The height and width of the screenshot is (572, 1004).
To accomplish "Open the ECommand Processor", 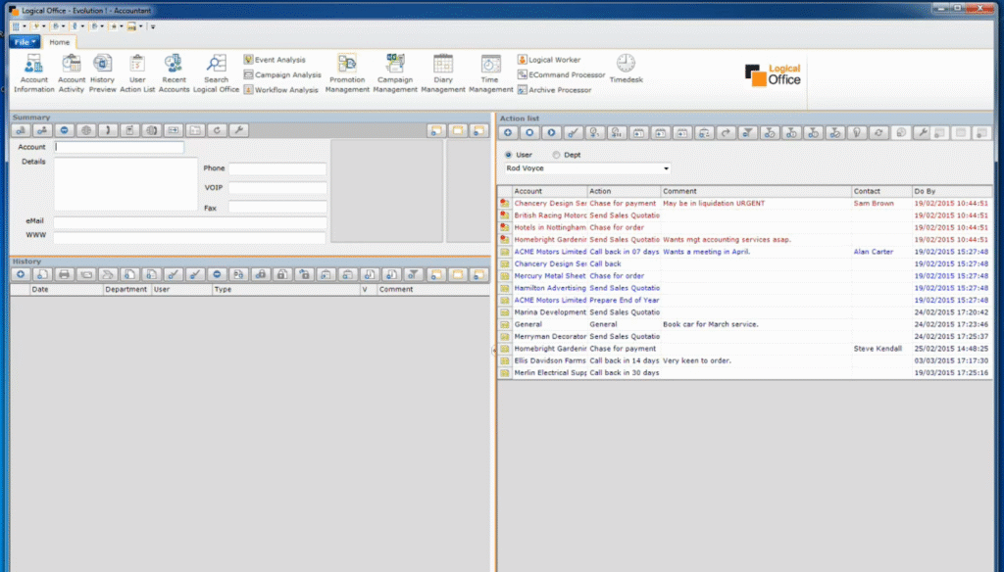I will [x=561, y=74].
